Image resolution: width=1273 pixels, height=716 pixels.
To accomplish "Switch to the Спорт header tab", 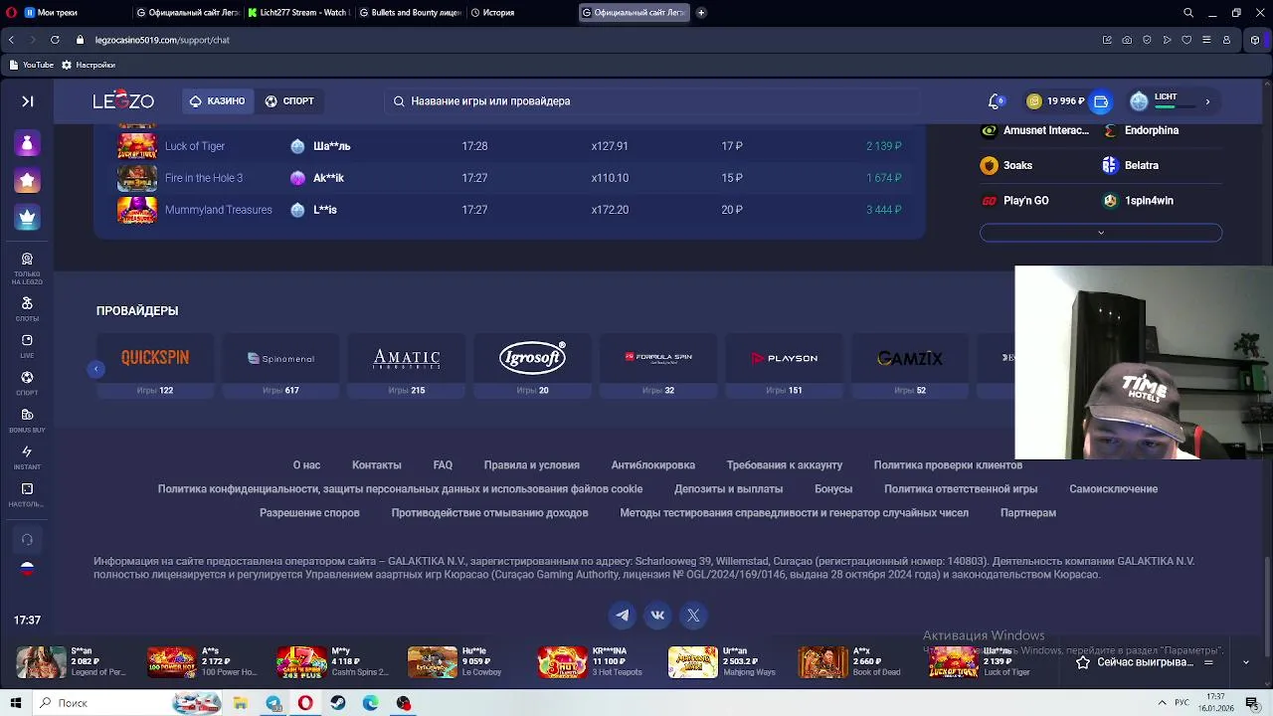I will click(289, 101).
